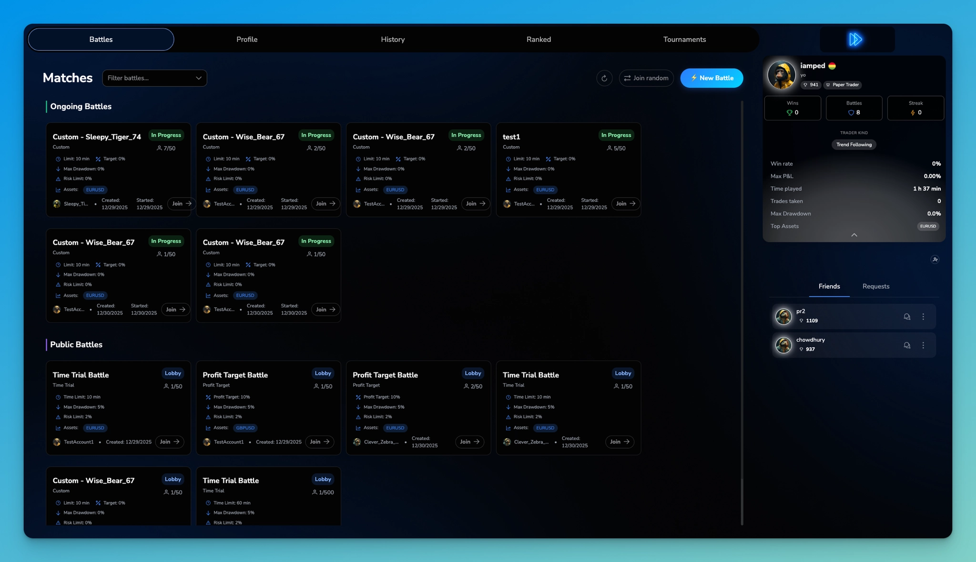The height and width of the screenshot is (562, 976).
Task: Switch to the Requests tab
Action: tap(875, 286)
